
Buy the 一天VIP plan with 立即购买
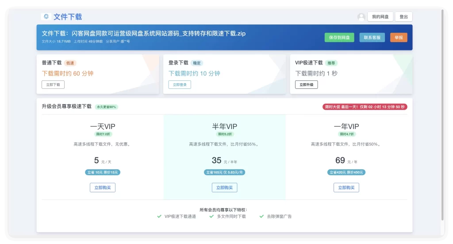pyautogui.click(x=103, y=187)
